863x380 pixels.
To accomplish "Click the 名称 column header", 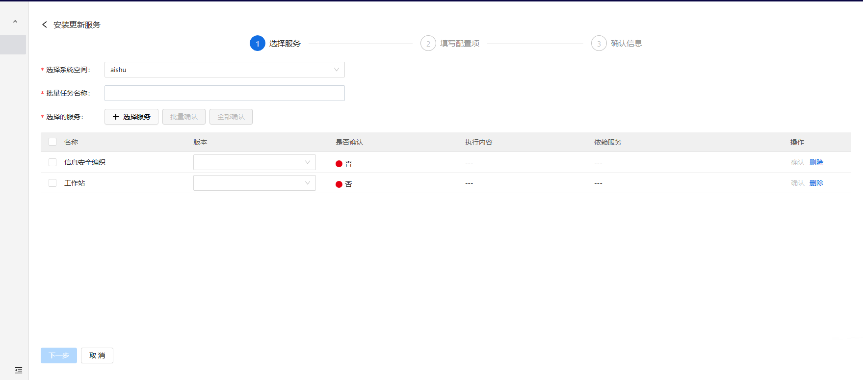I will (71, 142).
